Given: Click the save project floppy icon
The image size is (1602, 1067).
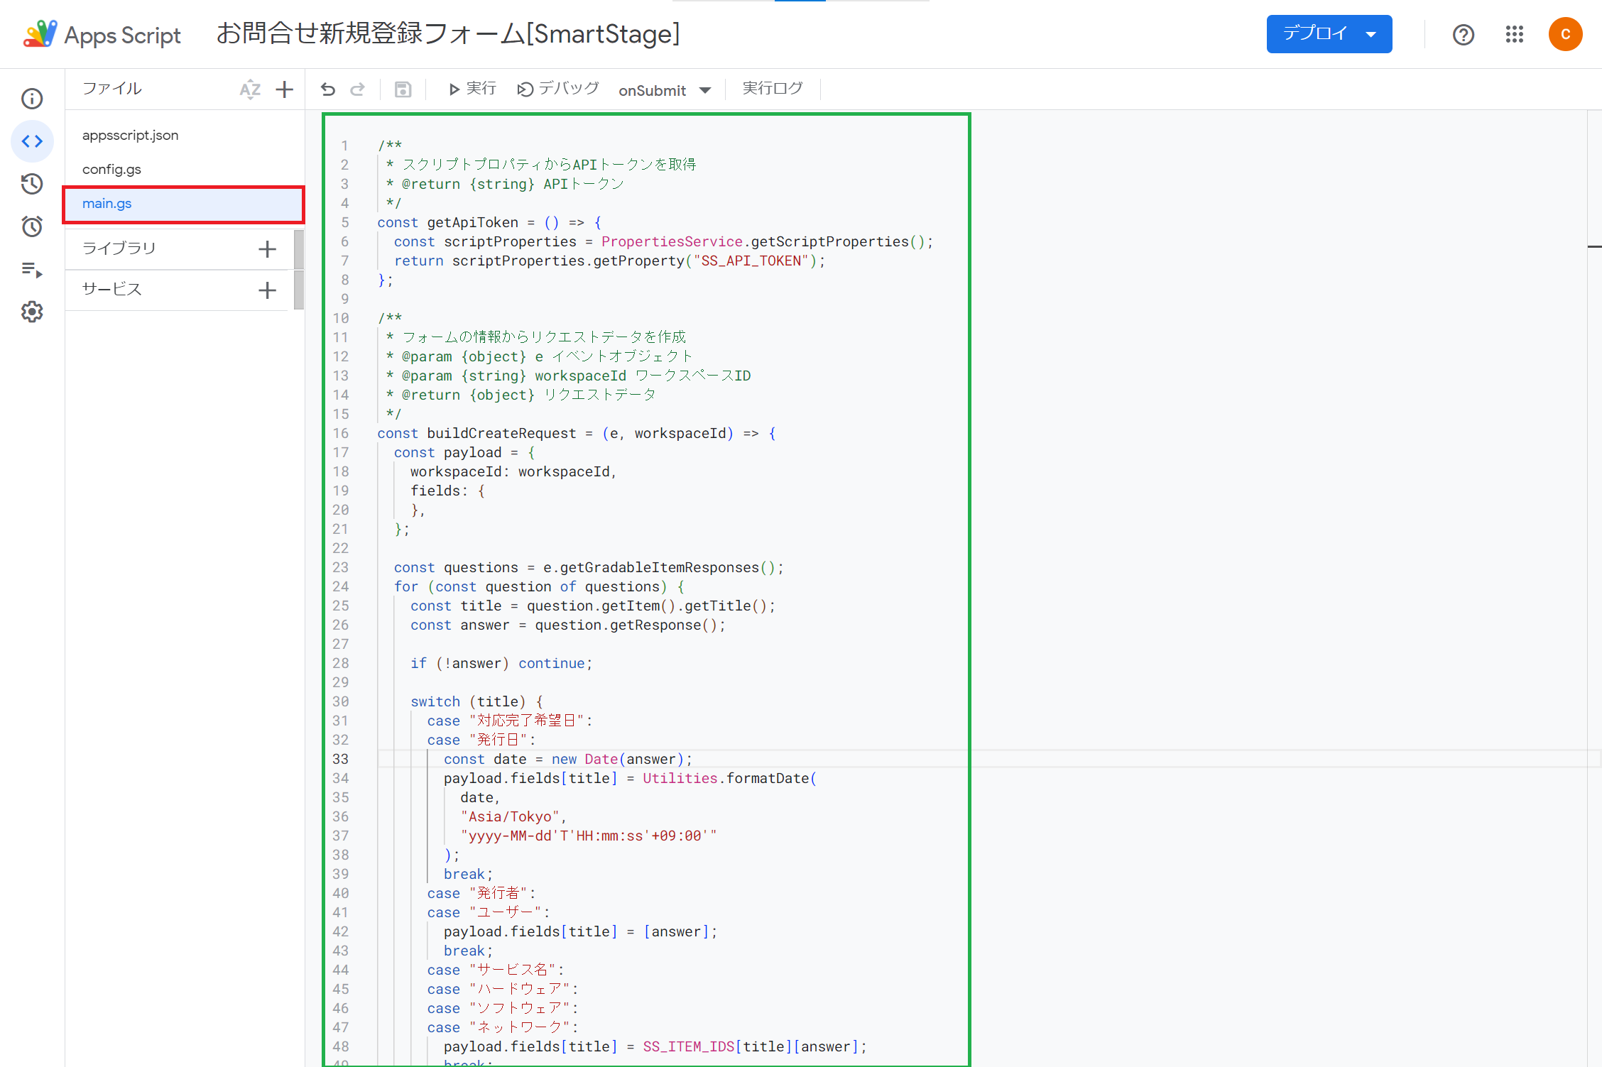Looking at the screenshot, I should click(x=403, y=89).
